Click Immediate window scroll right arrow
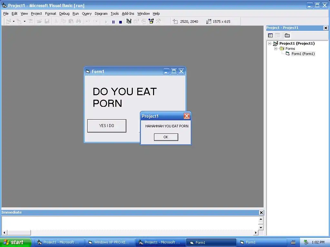The width and height of the screenshot is (330, 247). click(256, 233)
